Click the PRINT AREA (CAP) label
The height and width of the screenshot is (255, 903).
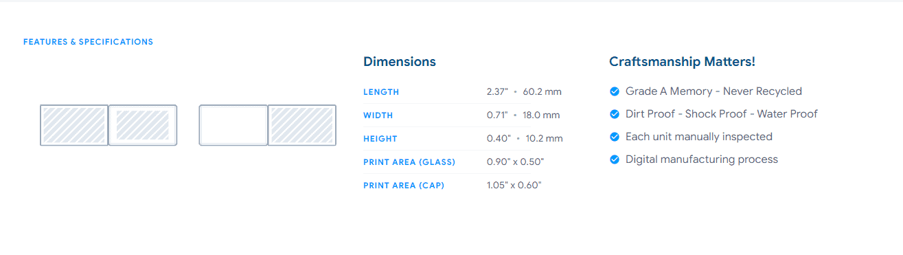click(x=404, y=186)
